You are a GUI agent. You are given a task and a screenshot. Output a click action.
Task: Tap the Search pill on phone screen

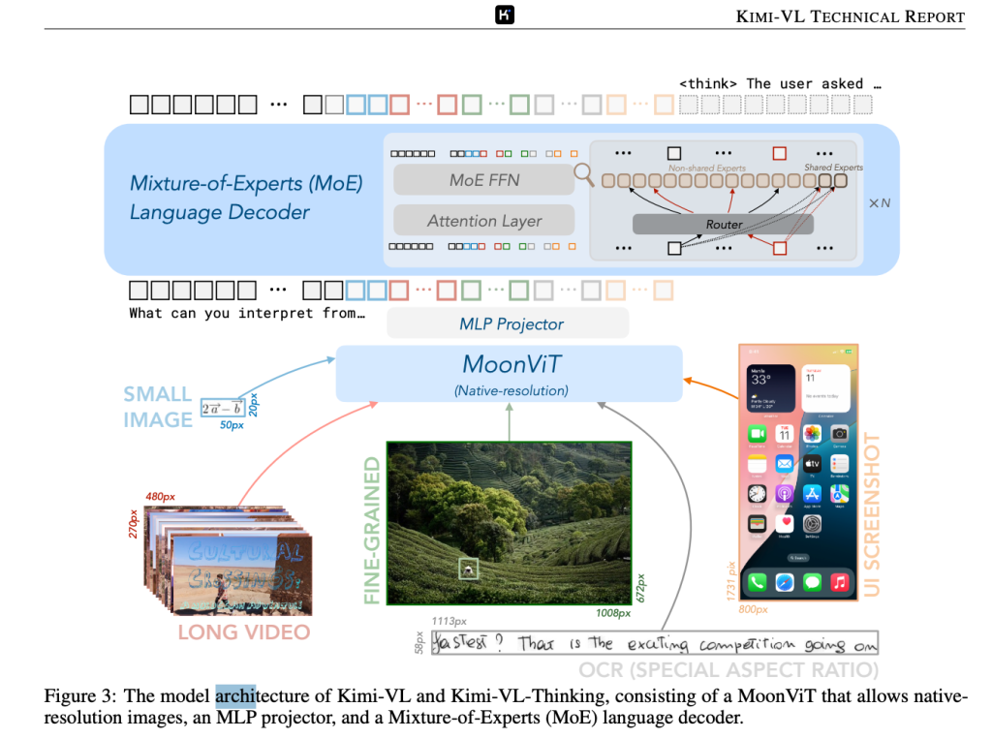coord(798,558)
